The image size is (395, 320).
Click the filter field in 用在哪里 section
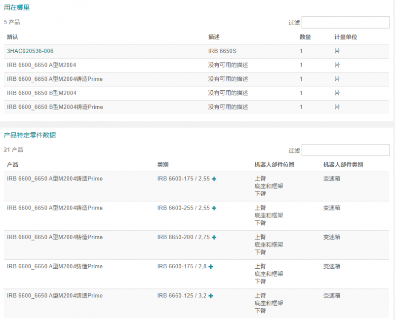click(x=345, y=22)
